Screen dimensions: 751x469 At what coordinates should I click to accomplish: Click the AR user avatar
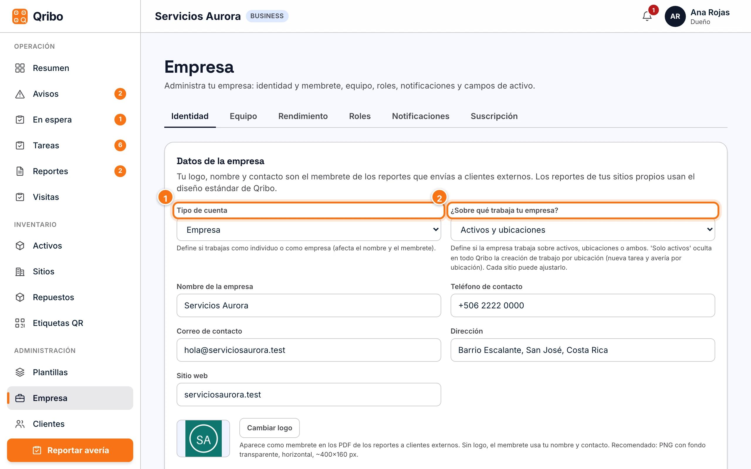(675, 16)
